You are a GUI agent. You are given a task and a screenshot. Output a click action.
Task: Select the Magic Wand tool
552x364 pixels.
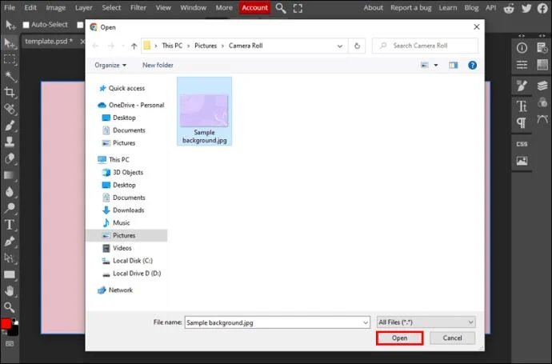coord(10,76)
